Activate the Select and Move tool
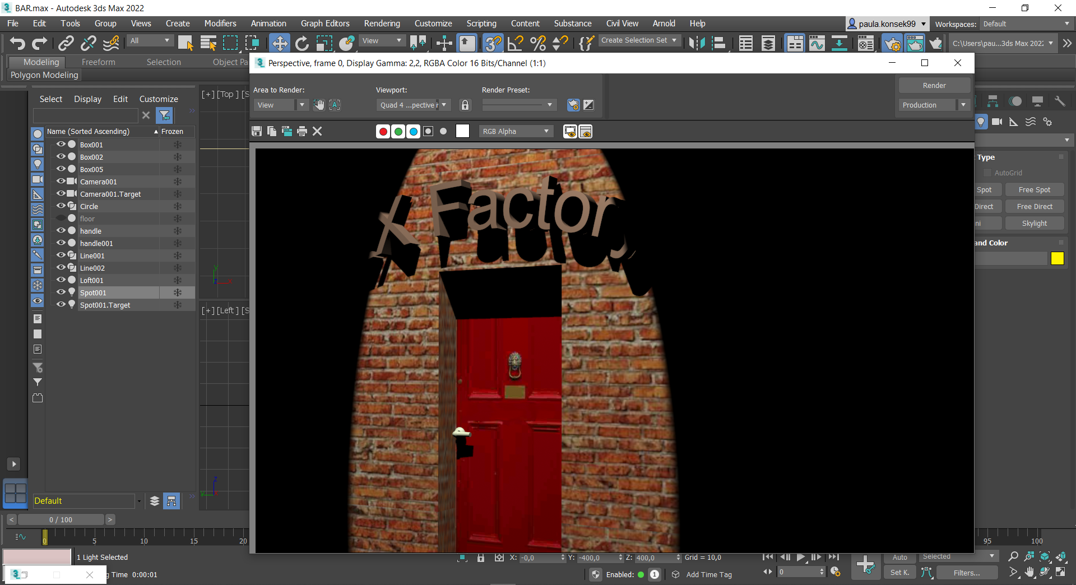Viewport: 1076px width, 585px height. click(280, 43)
